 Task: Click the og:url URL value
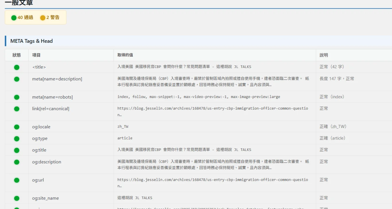213,183
